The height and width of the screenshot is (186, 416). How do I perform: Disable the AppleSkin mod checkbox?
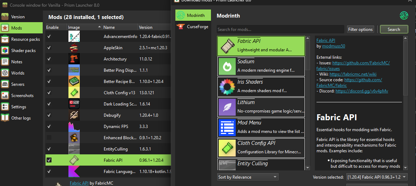click(x=49, y=48)
